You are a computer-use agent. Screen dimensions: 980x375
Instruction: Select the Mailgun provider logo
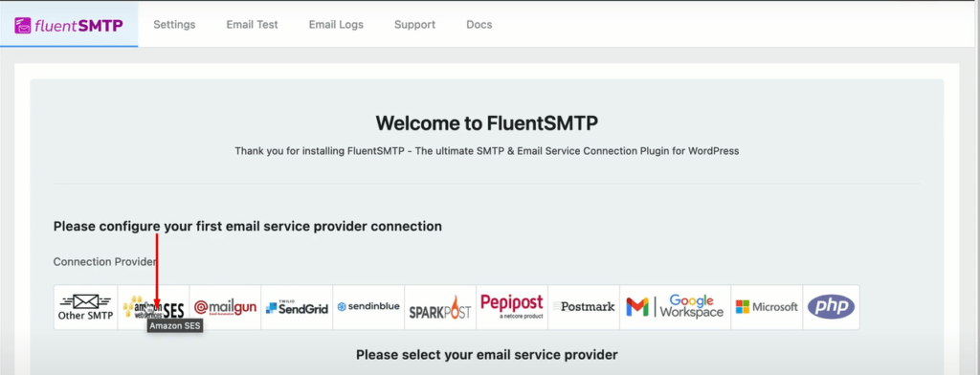(225, 307)
